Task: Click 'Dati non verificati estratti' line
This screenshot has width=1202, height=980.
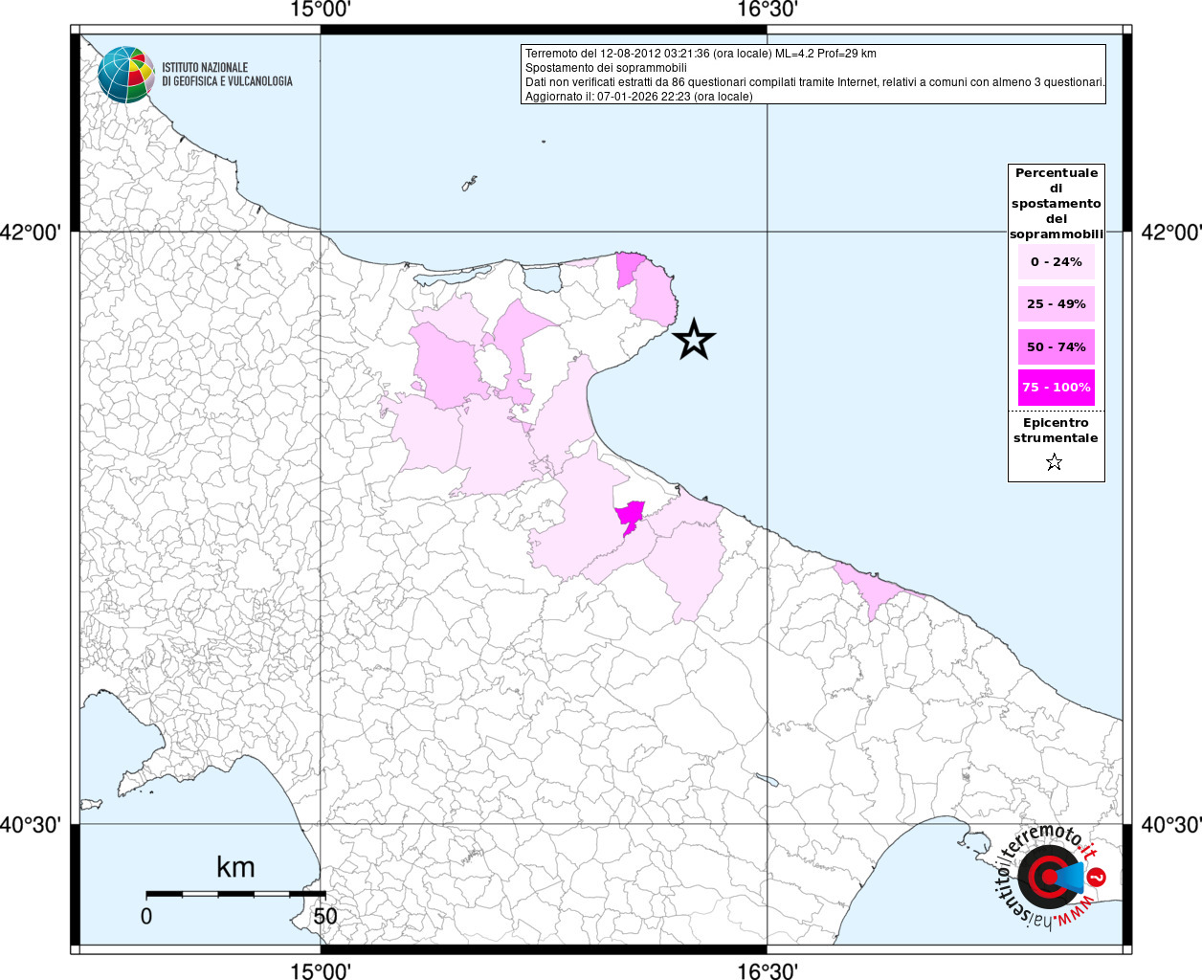Action: point(815,82)
